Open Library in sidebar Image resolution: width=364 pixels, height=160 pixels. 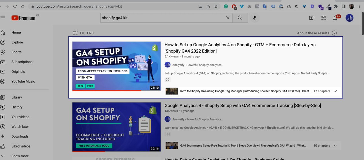[x=17, y=97]
